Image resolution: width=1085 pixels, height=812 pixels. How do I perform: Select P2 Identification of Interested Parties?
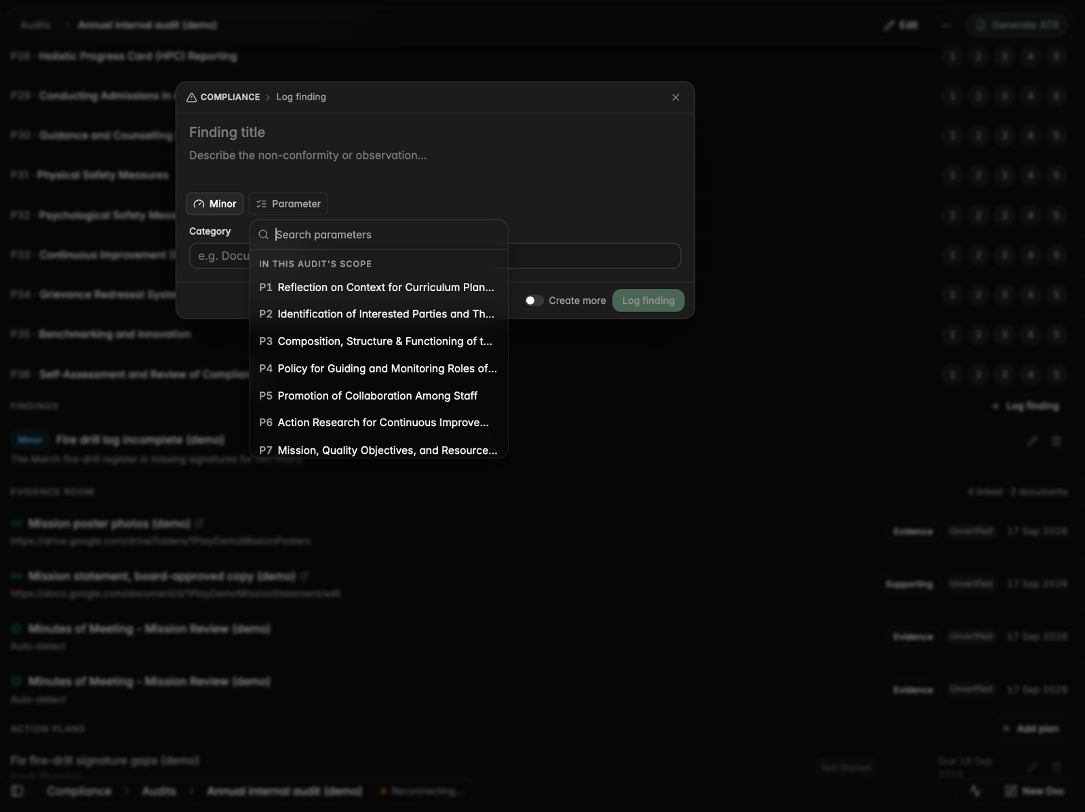[x=378, y=314]
